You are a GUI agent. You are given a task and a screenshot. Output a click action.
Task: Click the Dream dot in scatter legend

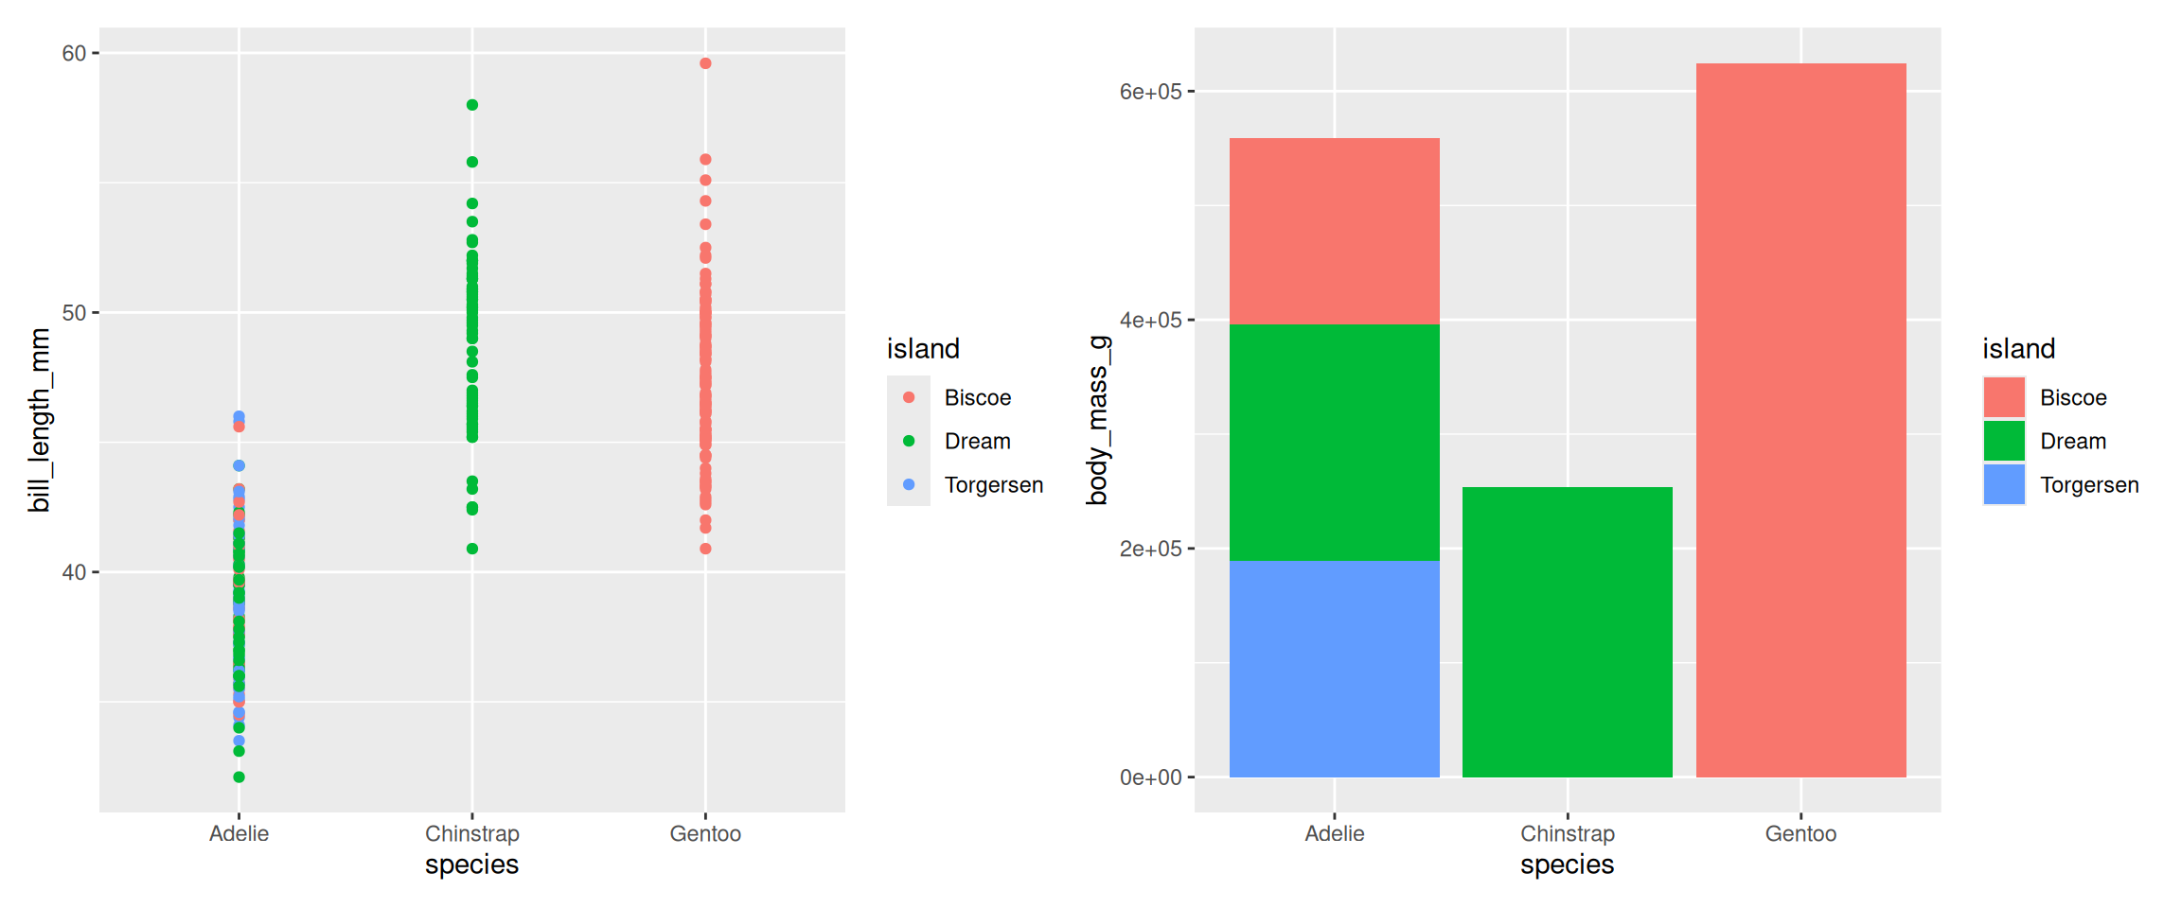[x=909, y=441]
